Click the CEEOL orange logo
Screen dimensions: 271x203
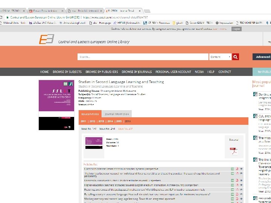47,39
